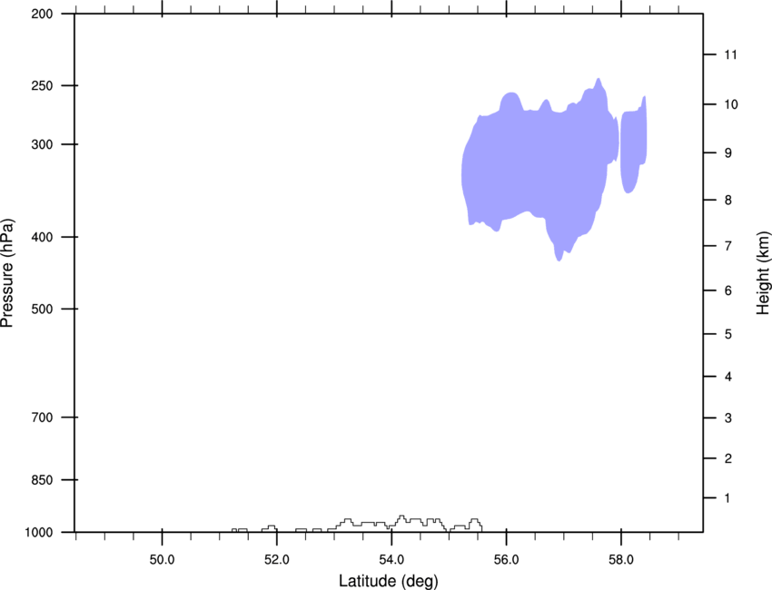The image size is (772, 590).
Task: Click the 500 pressure tick label
Action: click(x=42, y=309)
